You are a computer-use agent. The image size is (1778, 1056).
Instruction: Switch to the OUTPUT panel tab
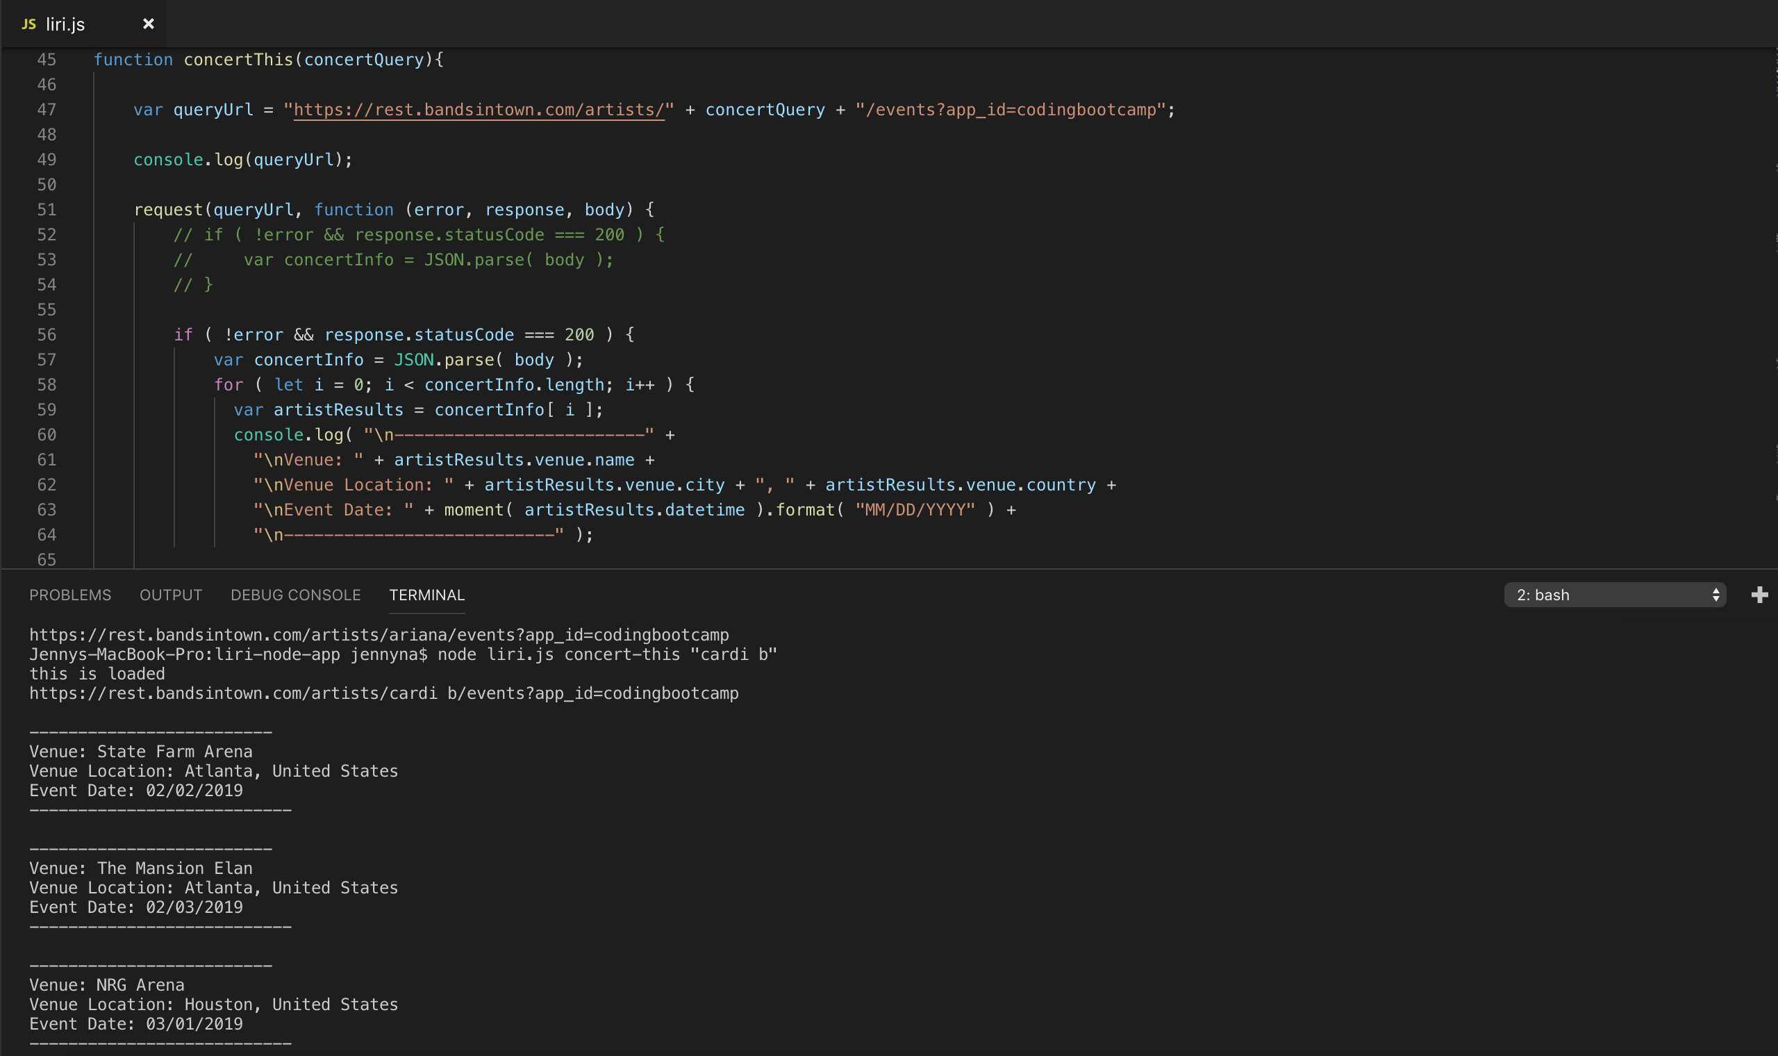(x=171, y=595)
